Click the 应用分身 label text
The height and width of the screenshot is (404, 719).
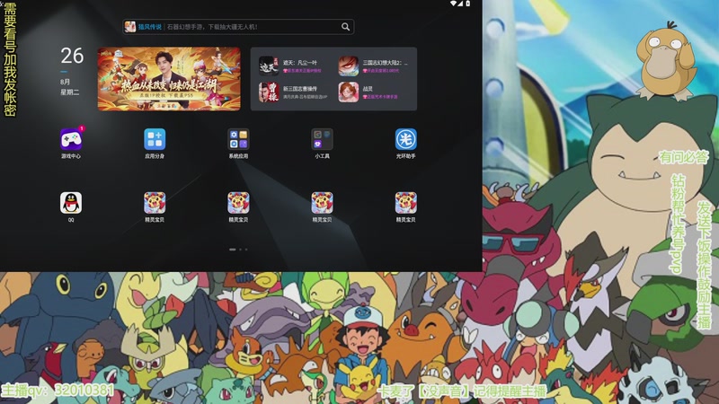[x=155, y=156]
